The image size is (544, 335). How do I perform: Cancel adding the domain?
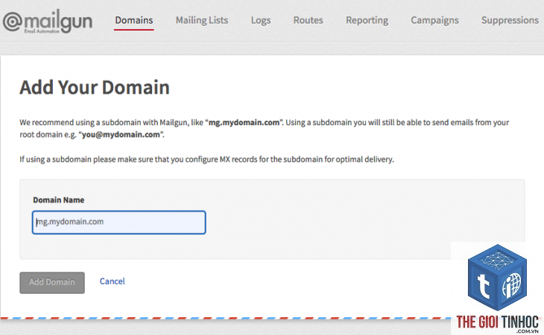tap(112, 281)
